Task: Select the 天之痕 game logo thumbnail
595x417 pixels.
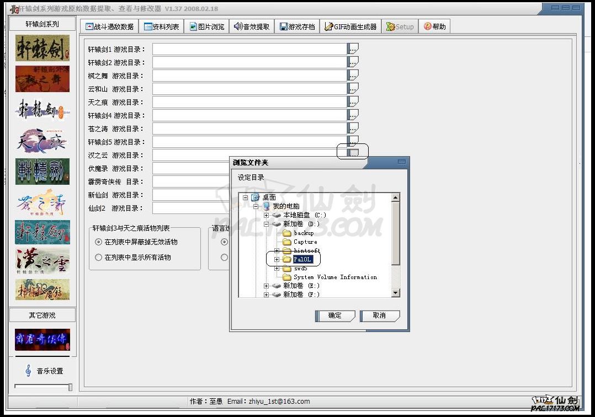Action: tap(42, 140)
